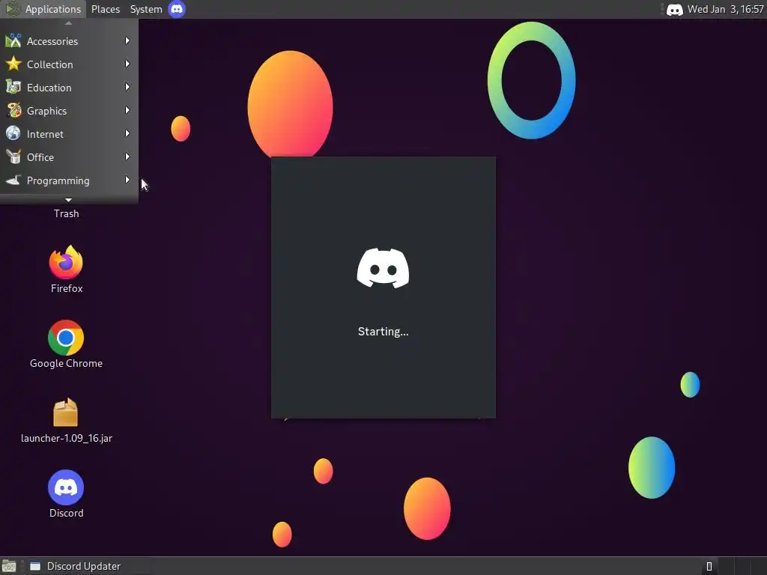Open the Places menu

(105, 9)
